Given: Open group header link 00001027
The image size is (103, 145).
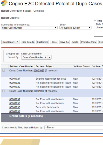Looking at the screenshot, I should click(39, 71).
